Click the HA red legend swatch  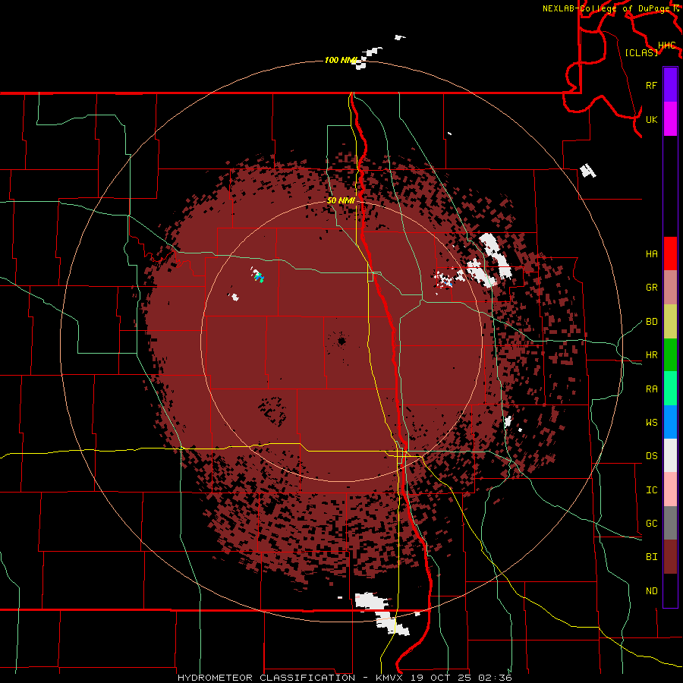click(x=670, y=253)
